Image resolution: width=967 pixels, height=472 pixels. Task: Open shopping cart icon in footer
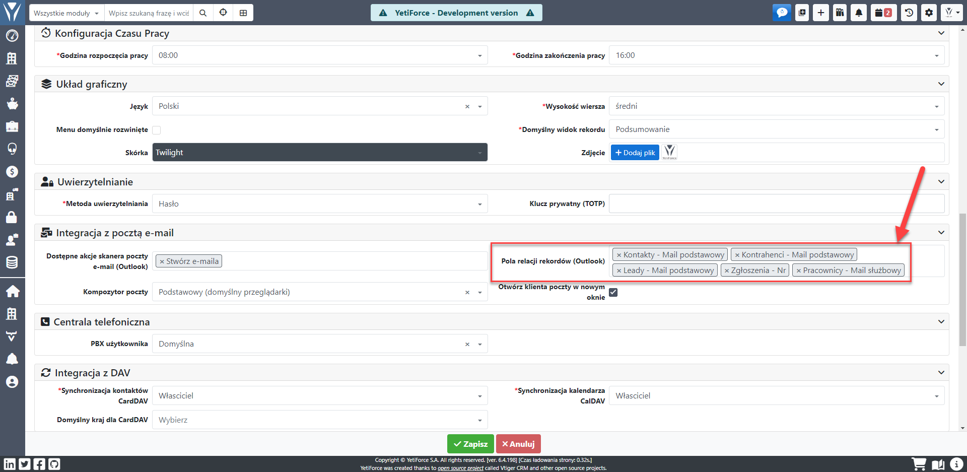tap(919, 464)
